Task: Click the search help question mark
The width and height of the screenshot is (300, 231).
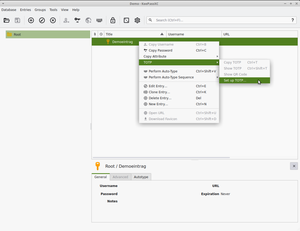Action: pyautogui.click(x=292, y=20)
